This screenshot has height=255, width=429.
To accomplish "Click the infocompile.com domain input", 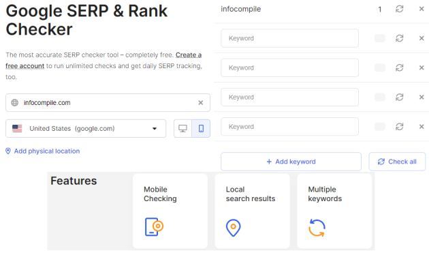I will [108, 103].
